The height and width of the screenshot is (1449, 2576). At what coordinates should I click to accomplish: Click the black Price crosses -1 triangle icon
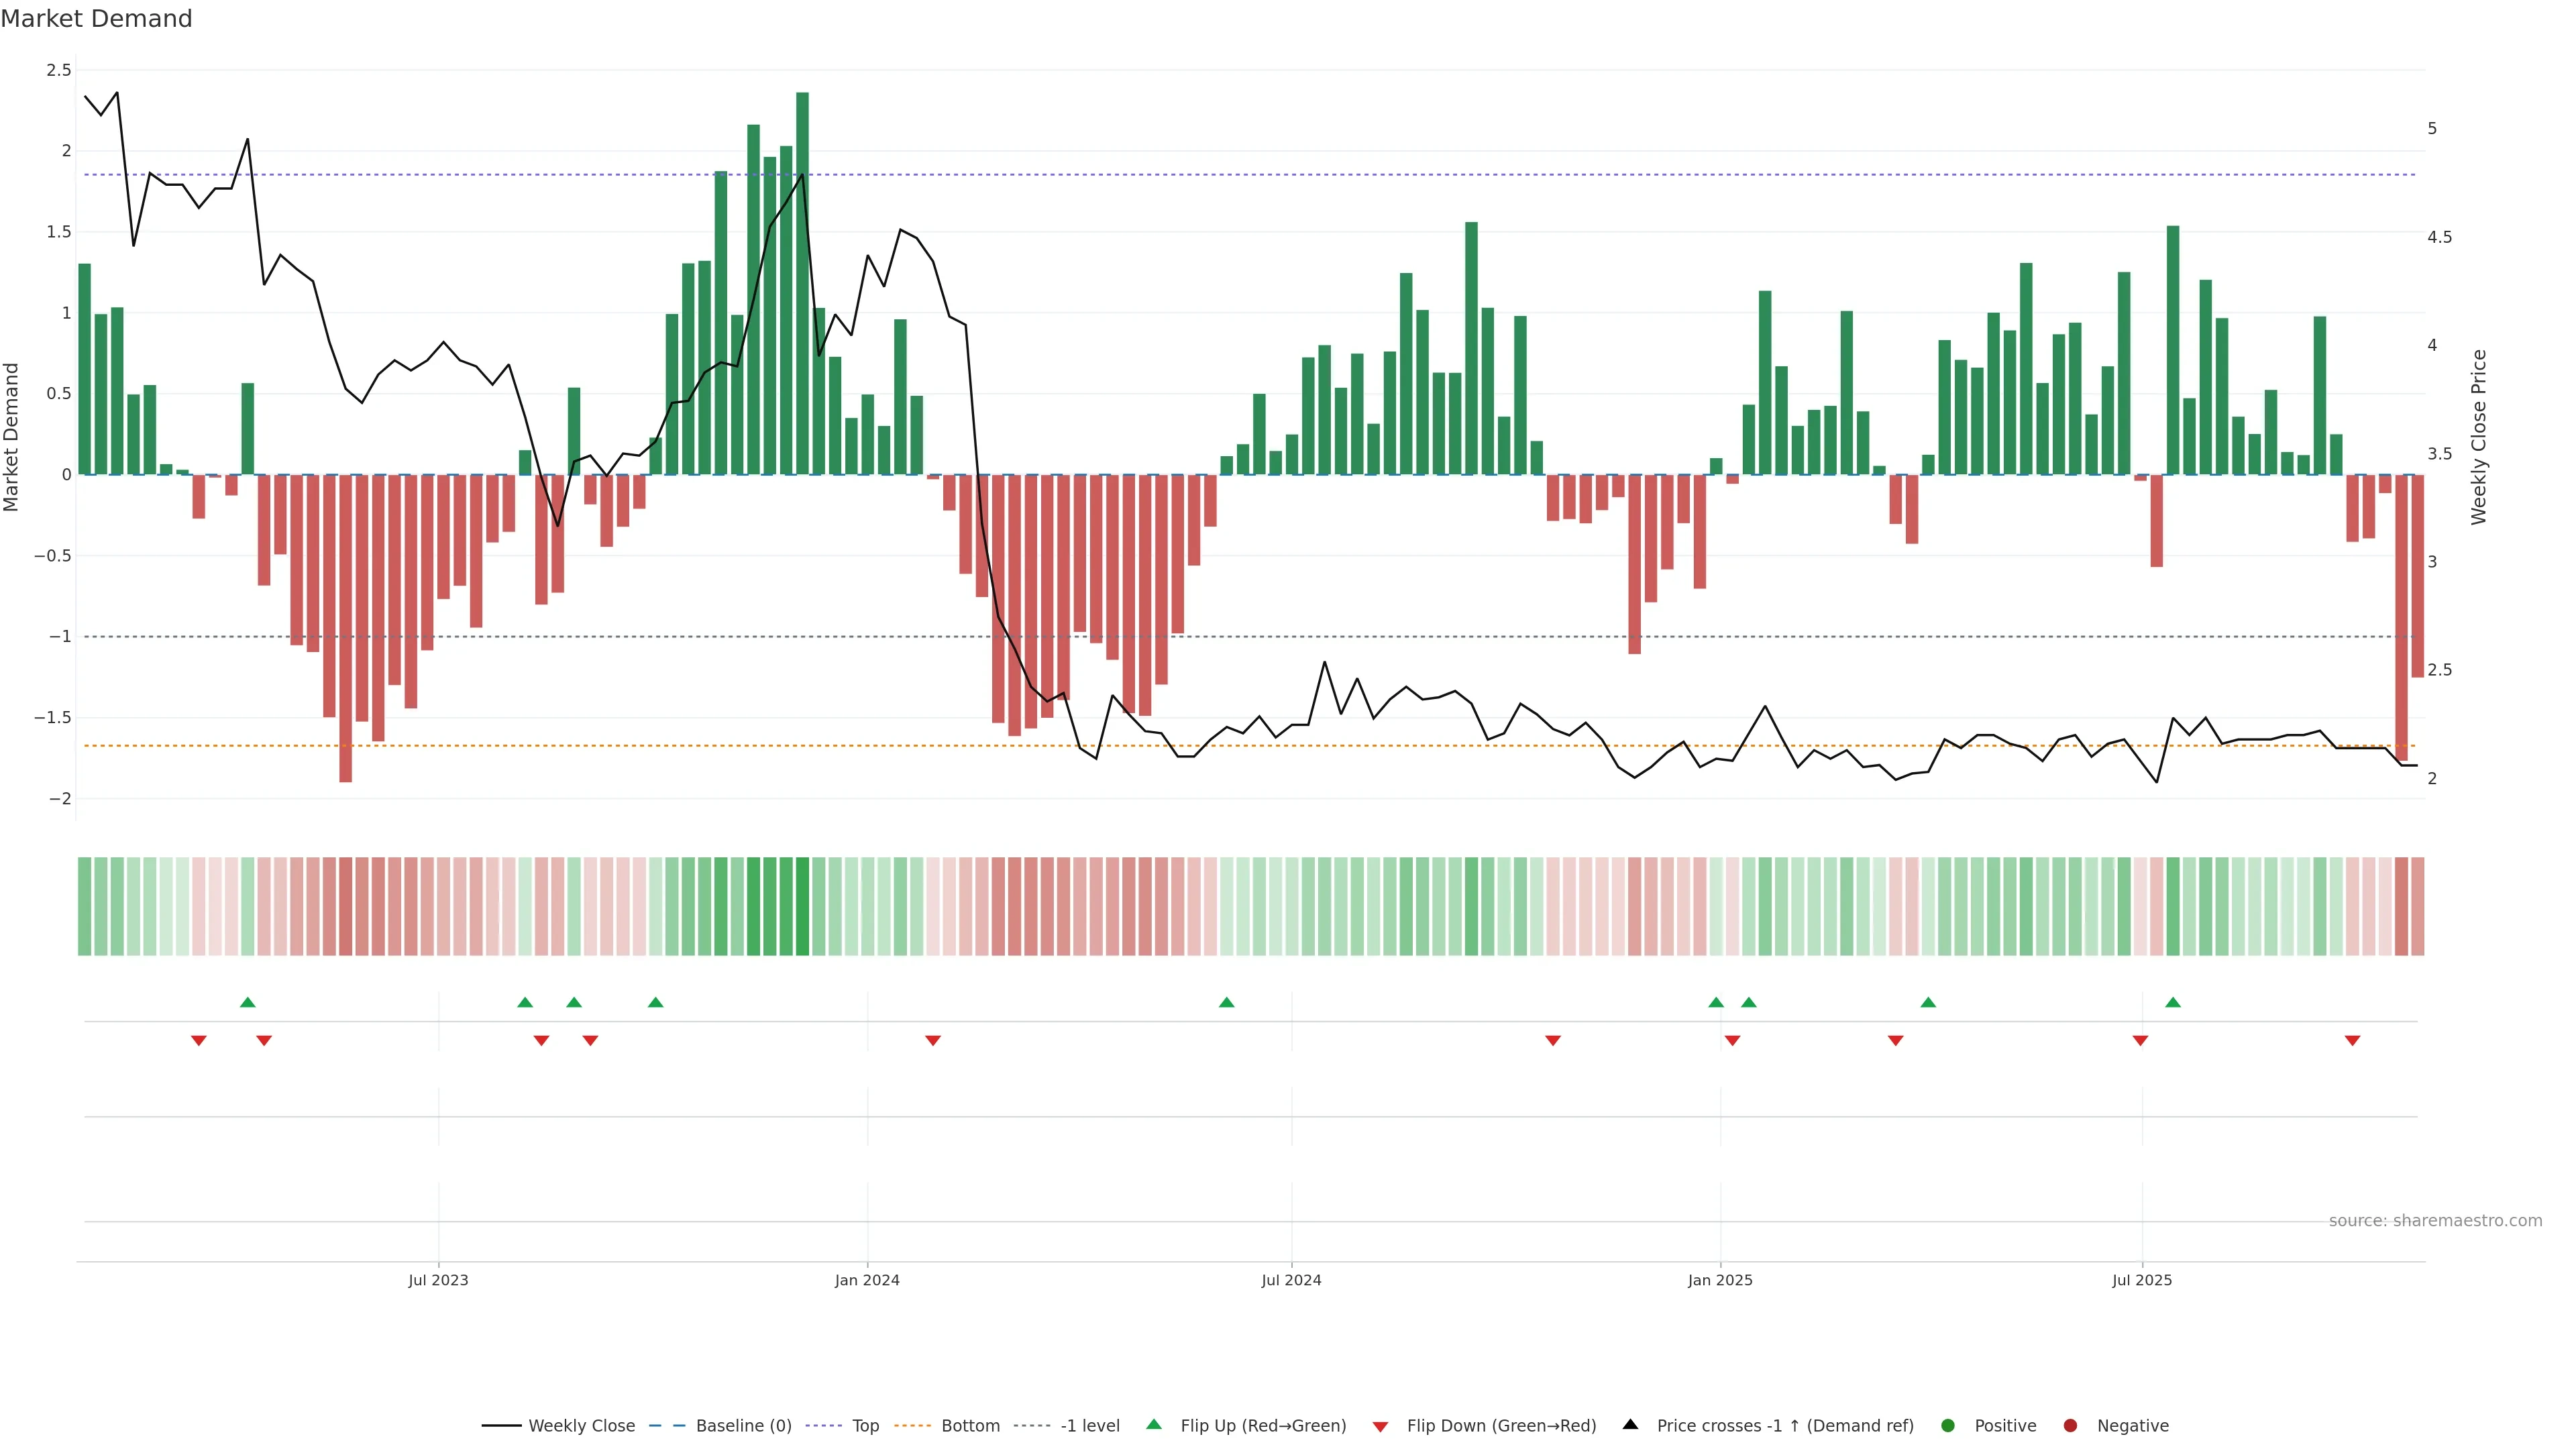1630,1424
